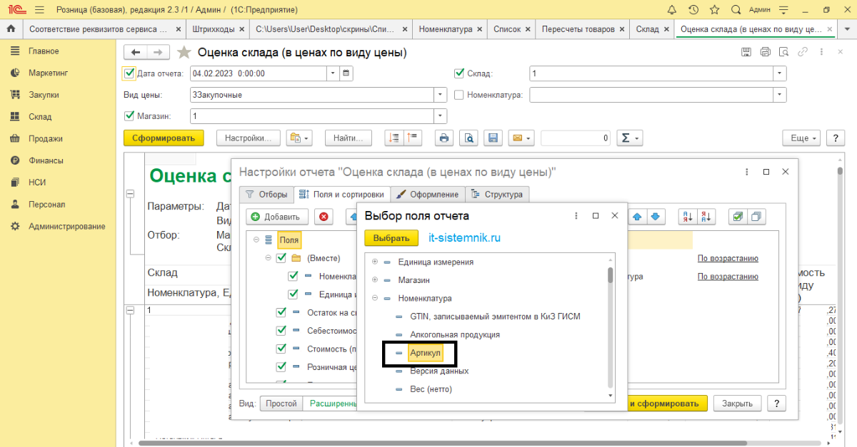
Task: Move field down blue arrow
Action: (655, 217)
